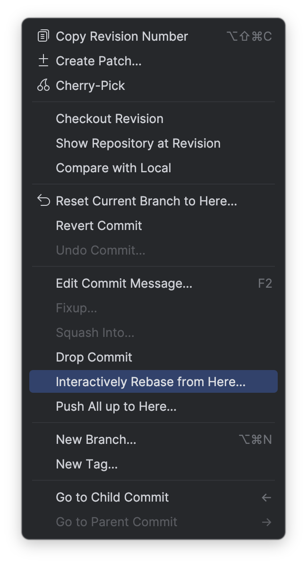Screen dimensions: 307x565
Task: Open the New Tag dialog
Action: 86,464
